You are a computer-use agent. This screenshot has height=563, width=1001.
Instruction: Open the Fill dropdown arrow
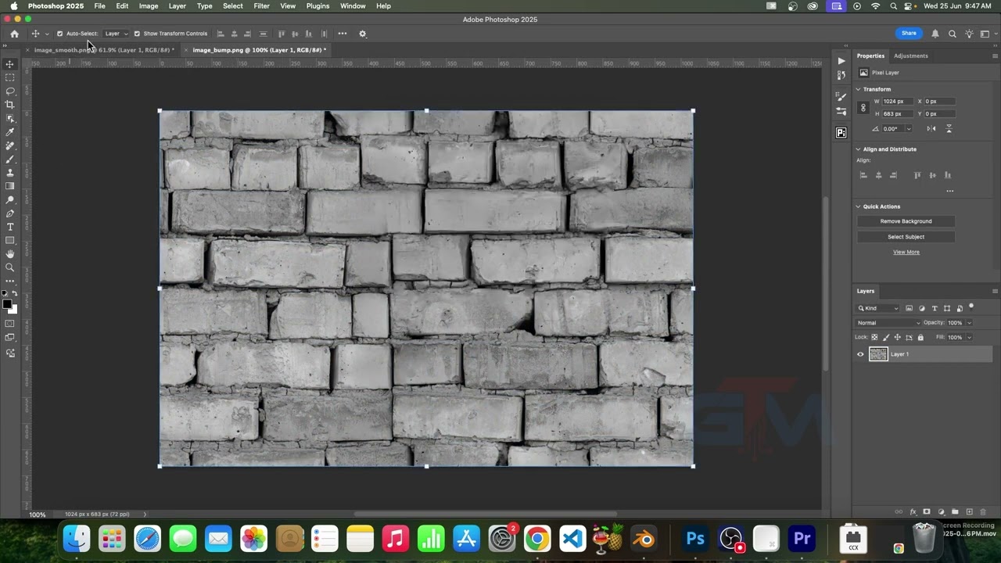969,338
